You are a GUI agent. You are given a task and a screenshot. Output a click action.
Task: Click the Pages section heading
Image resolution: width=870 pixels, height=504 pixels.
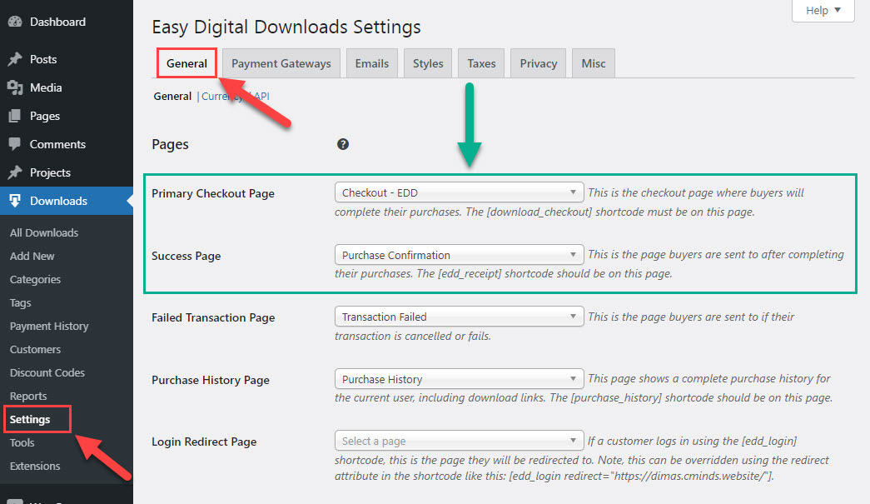click(x=171, y=144)
